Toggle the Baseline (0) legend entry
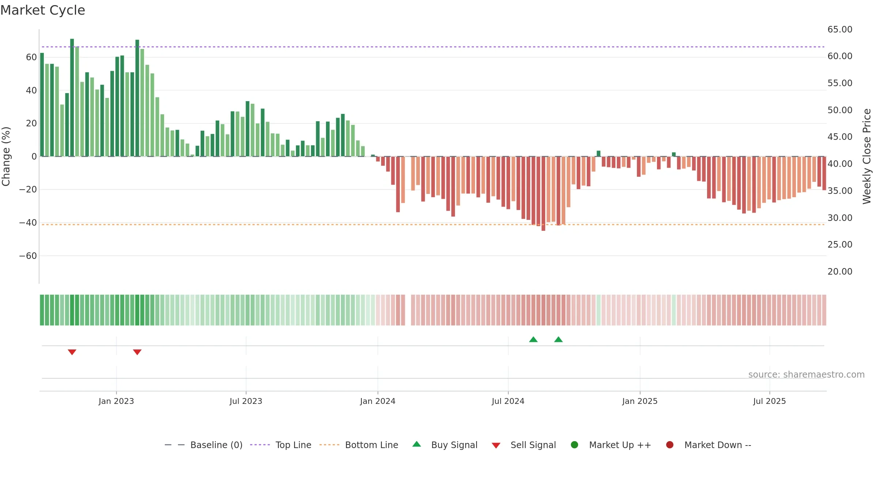The image size is (877, 493). click(204, 445)
